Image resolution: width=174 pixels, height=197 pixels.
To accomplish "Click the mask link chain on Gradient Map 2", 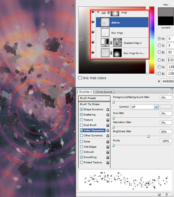I will pos(111,43).
